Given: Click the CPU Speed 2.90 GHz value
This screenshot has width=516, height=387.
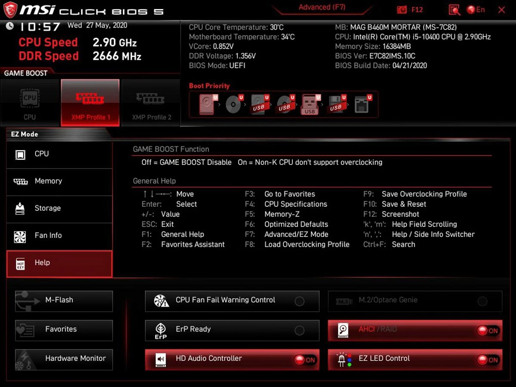Looking at the screenshot, I should pyautogui.click(x=115, y=43).
